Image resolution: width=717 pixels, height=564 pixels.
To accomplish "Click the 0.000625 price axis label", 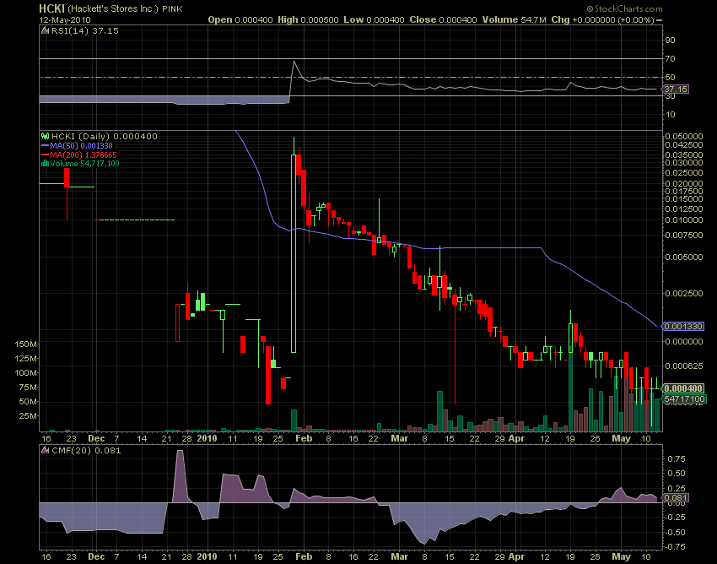I will 683,366.
